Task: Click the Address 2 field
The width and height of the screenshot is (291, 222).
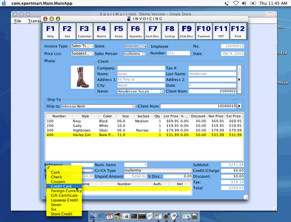Action: (212, 80)
